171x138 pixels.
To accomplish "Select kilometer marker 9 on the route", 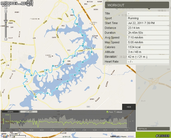I will [x=57, y=89].
